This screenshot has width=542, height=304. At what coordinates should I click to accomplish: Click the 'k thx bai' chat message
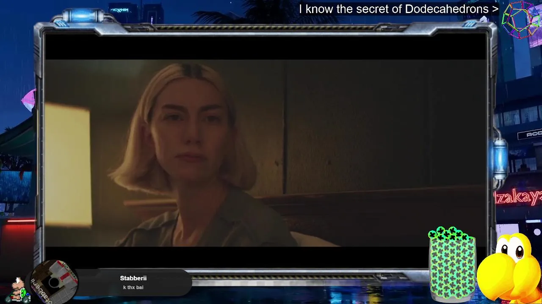pos(133,288)
